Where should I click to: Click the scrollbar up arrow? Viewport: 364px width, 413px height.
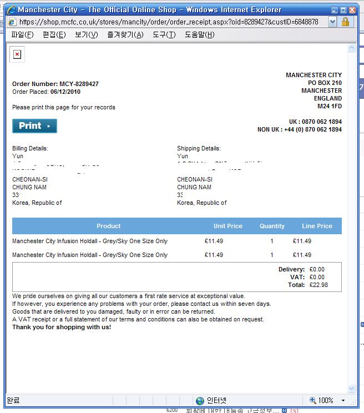[x=352, y=48]
